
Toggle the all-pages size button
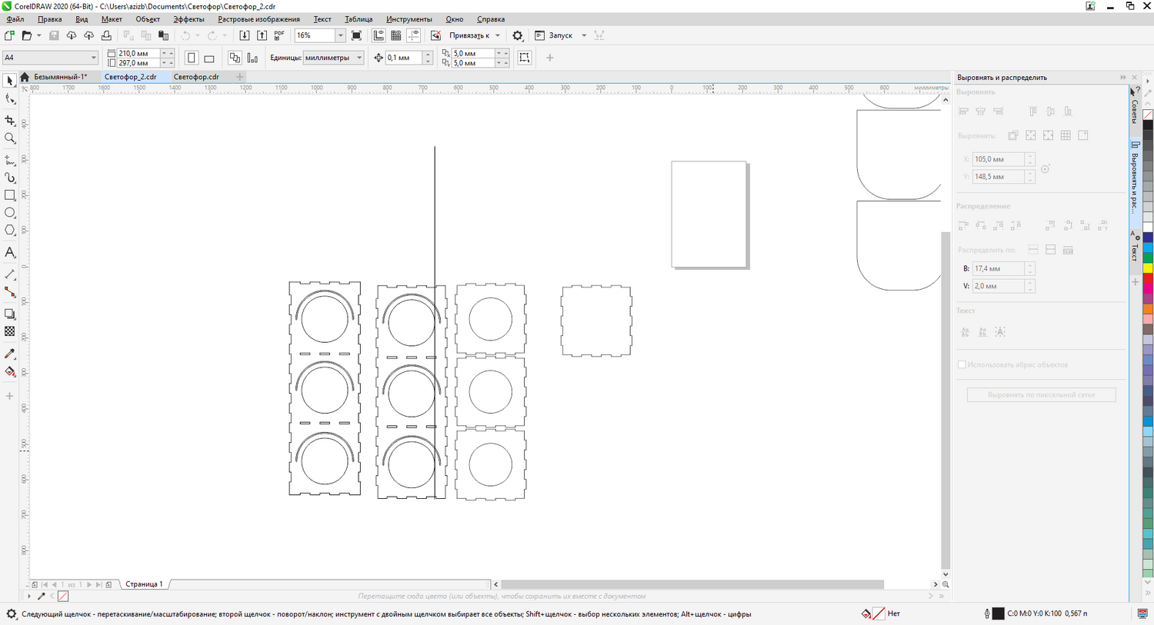click(x=235, y=58)
